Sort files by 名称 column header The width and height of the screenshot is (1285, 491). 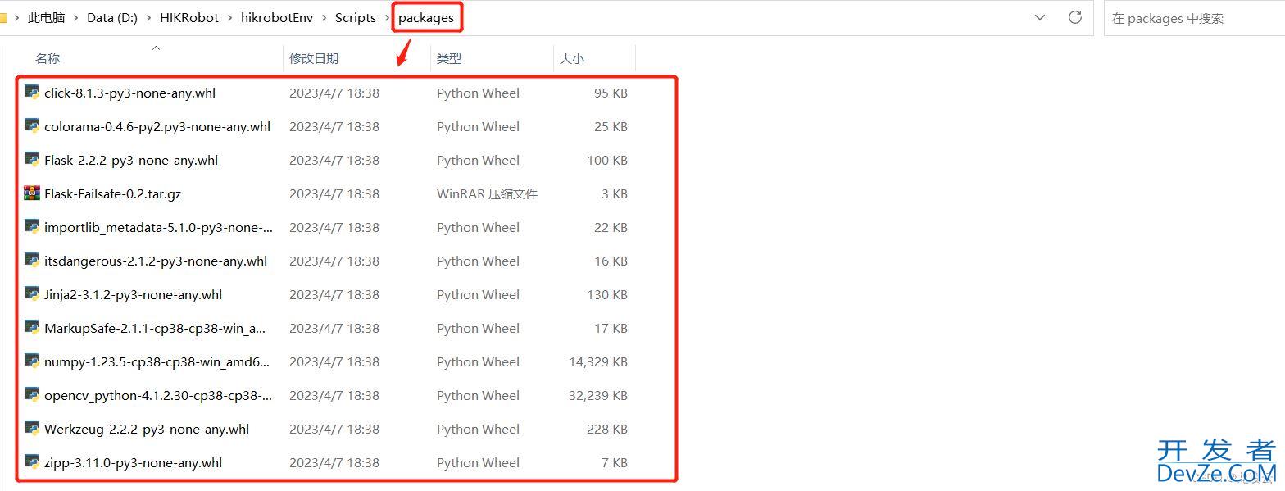point(48,58)
